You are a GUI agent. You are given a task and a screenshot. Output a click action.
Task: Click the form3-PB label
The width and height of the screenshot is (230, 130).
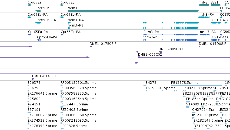tap(151, 37)
